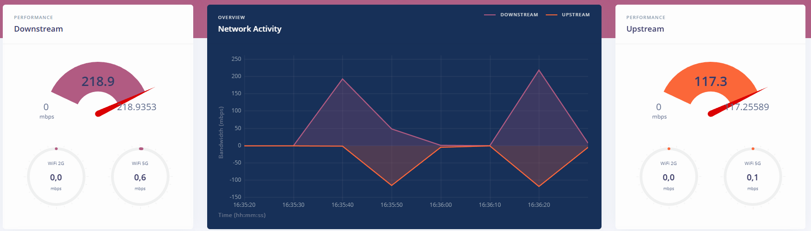
Task: Click the OVERVIEW label above Network Activity
Action: (231, 18)
